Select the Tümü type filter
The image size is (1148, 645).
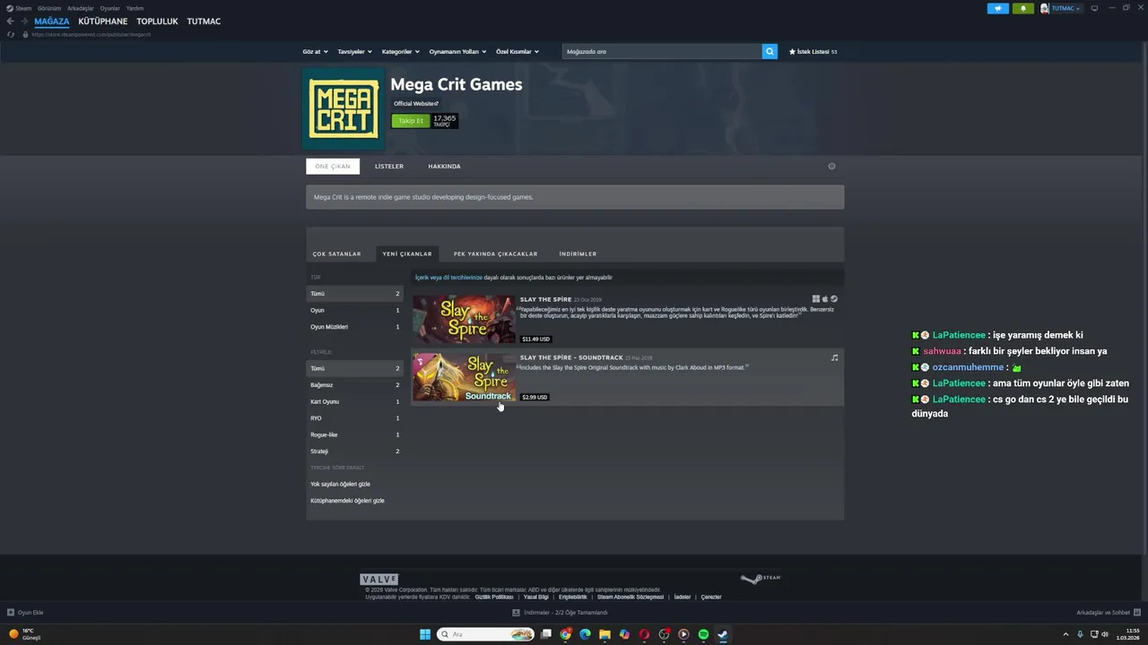[355, 294]
